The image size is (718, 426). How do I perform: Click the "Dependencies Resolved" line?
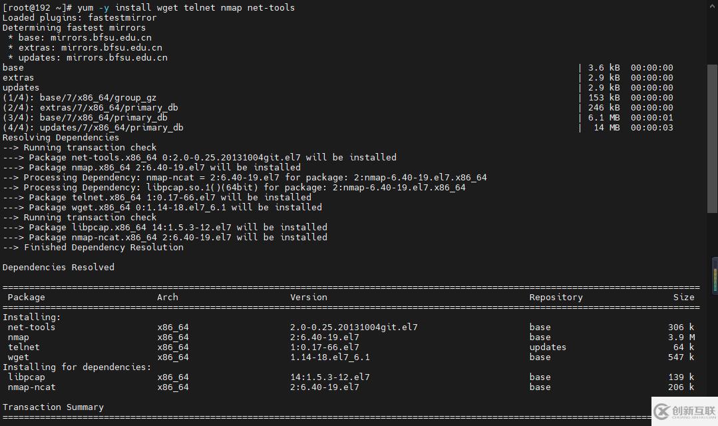[59, 268]
